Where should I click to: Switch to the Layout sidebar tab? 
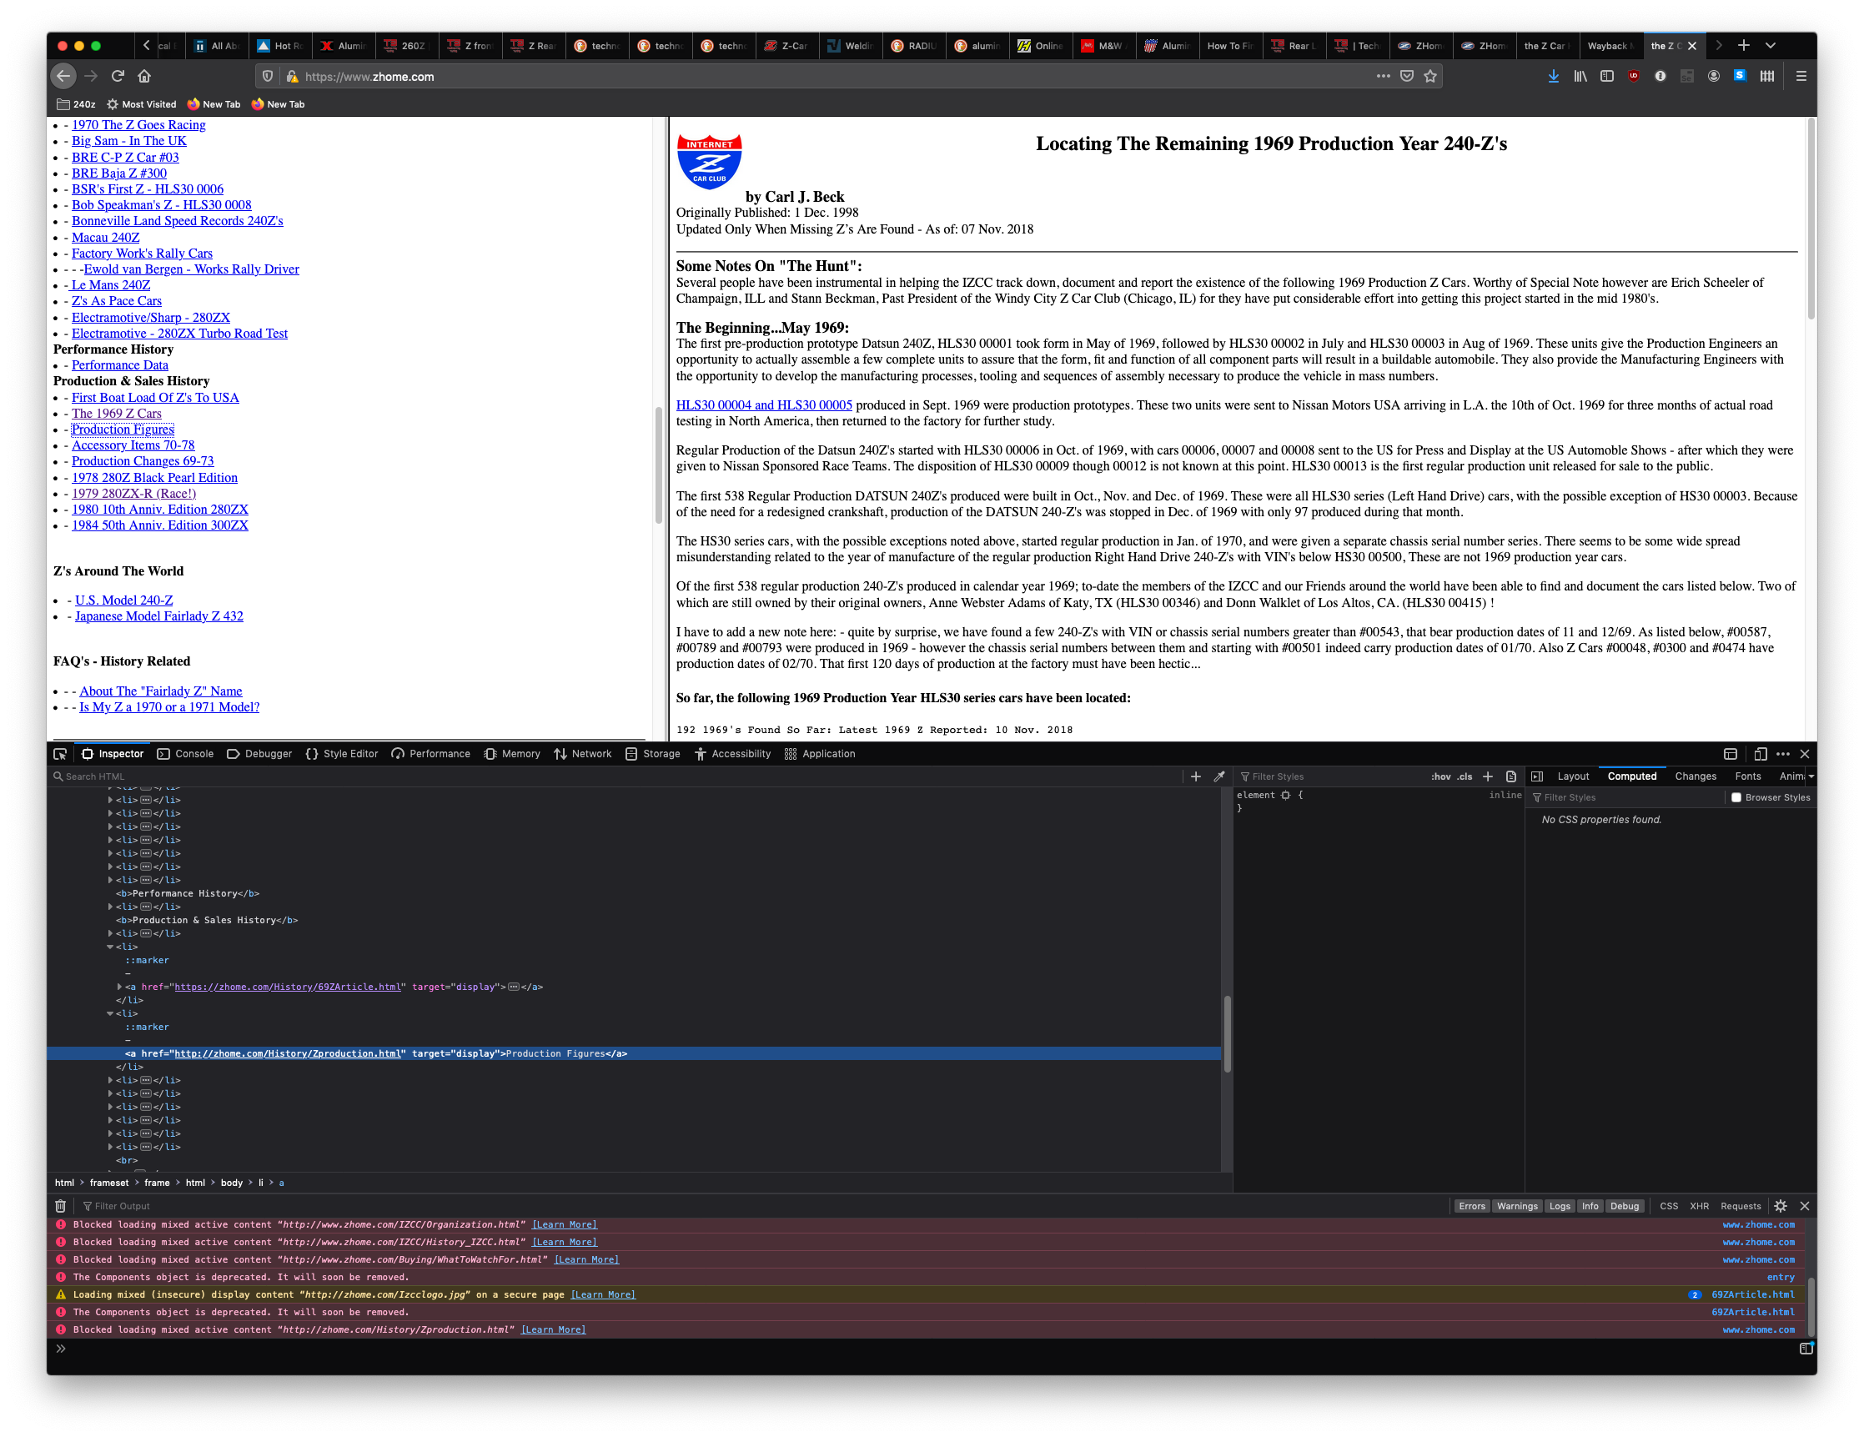click(x=1572, y=776)
